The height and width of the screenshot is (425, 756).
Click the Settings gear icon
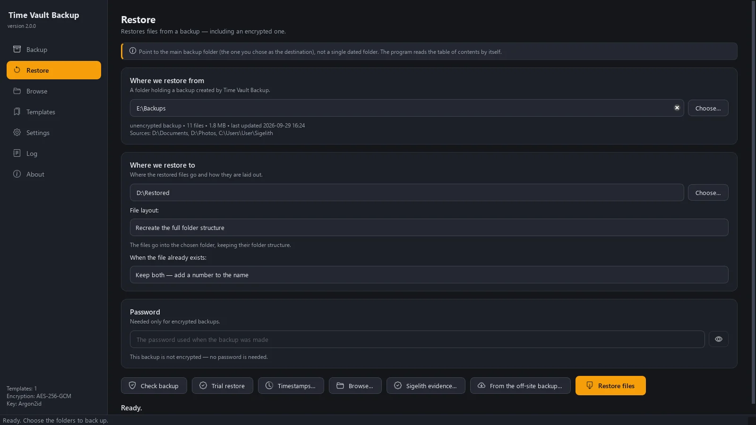17,132
